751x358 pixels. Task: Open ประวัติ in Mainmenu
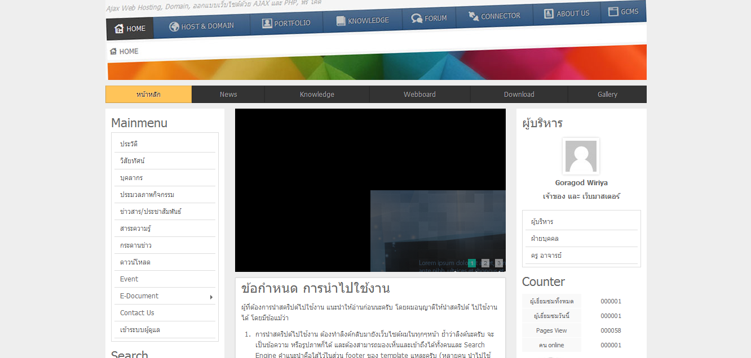pyautogui.click(x=165, y=144)
